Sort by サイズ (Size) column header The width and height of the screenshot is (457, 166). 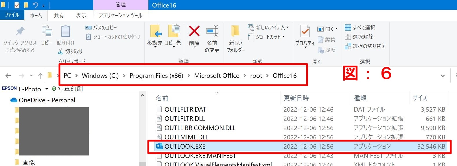click(429, 98)
